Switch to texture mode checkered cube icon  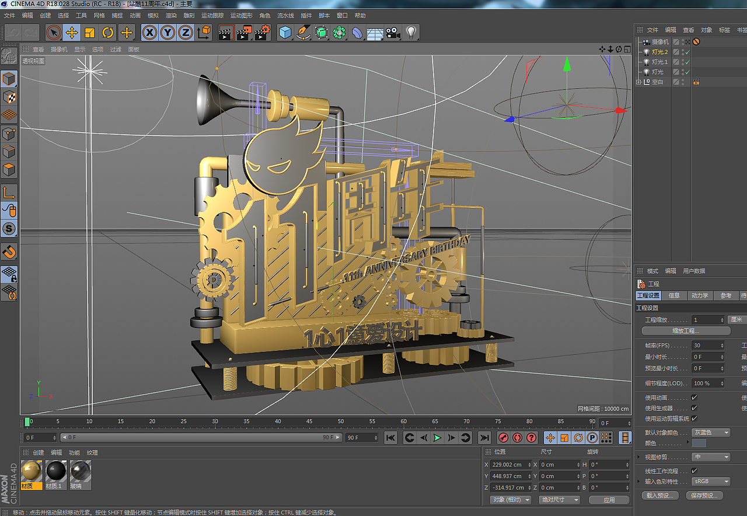click(x=9, y=97)
